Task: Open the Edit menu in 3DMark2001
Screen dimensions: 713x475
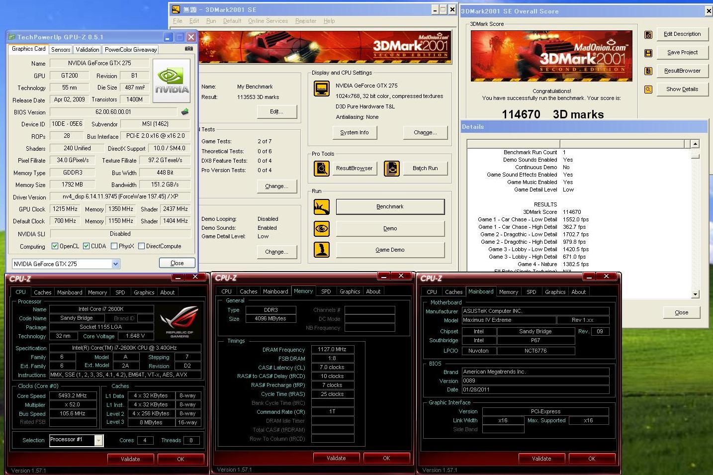Action: pos(194,21)
